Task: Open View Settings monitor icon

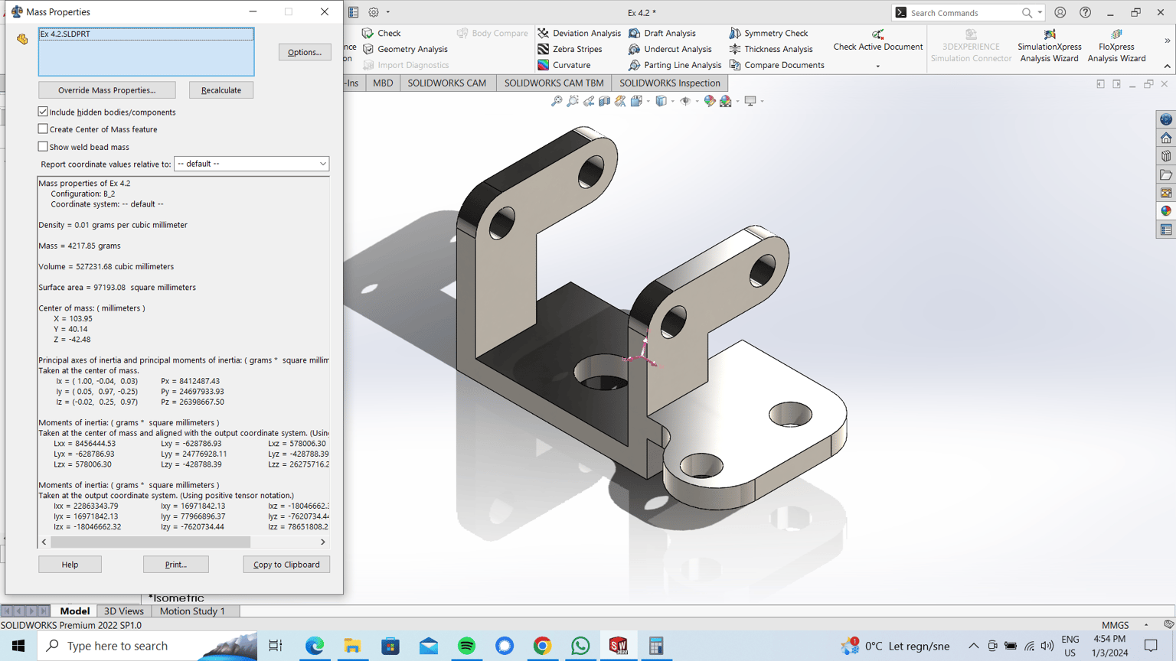Action: [750, 101]
